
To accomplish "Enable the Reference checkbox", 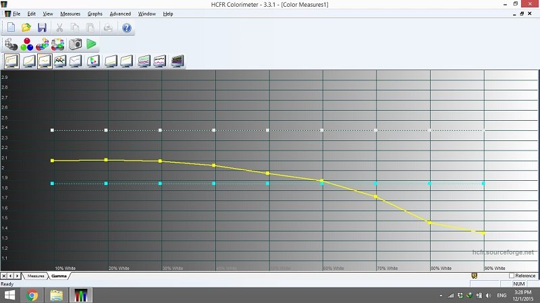I will (512, 275).
